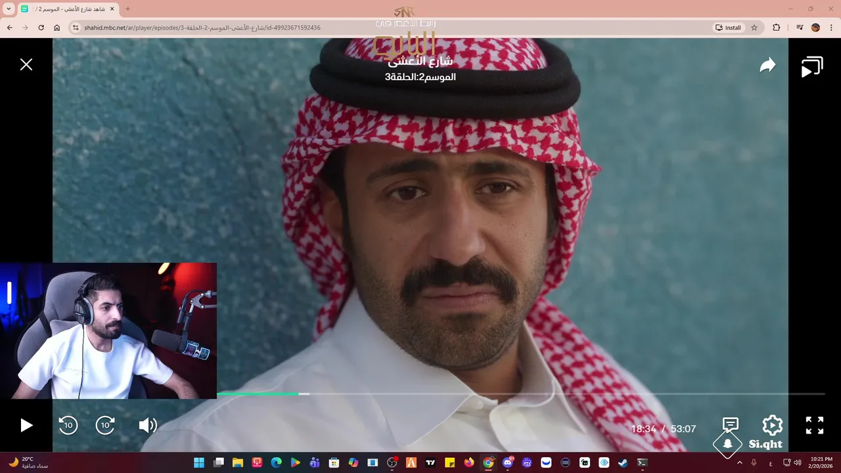Viewport: 841px width, 473px height.
Task: Open the 20°C weather widget
Action: (x=28, y=462)
